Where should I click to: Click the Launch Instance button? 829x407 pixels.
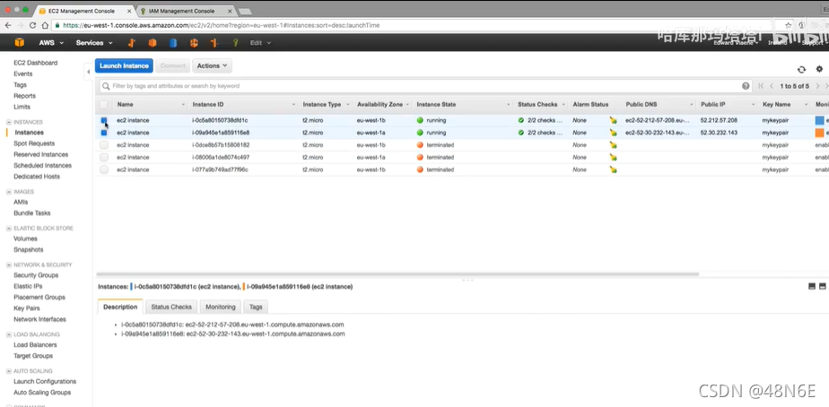click(x=124, y=65)
